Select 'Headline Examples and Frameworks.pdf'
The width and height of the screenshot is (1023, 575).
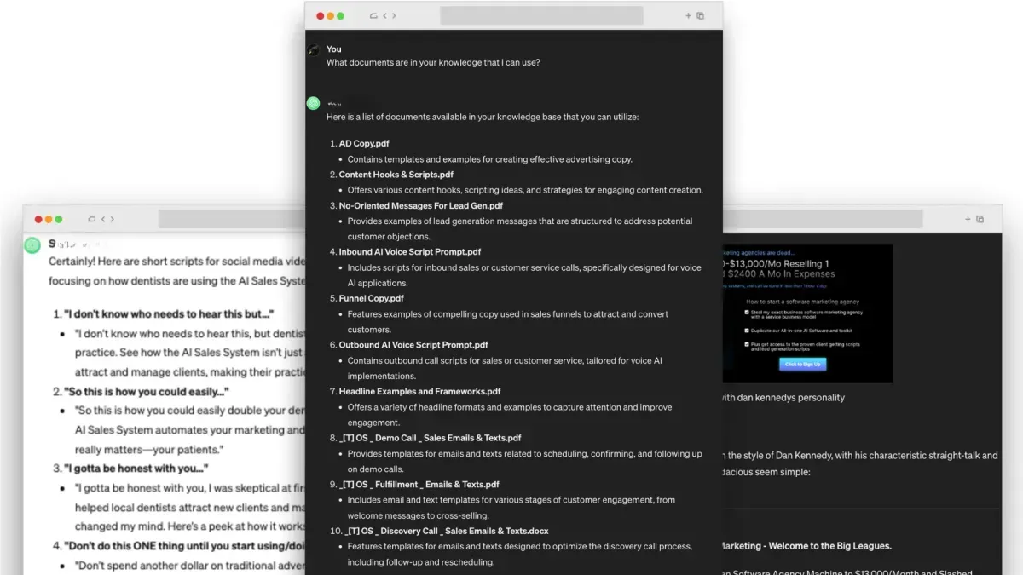click(420, 392)
